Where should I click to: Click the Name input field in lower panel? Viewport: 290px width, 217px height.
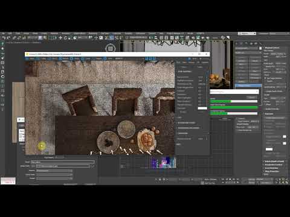coord(63,162)
